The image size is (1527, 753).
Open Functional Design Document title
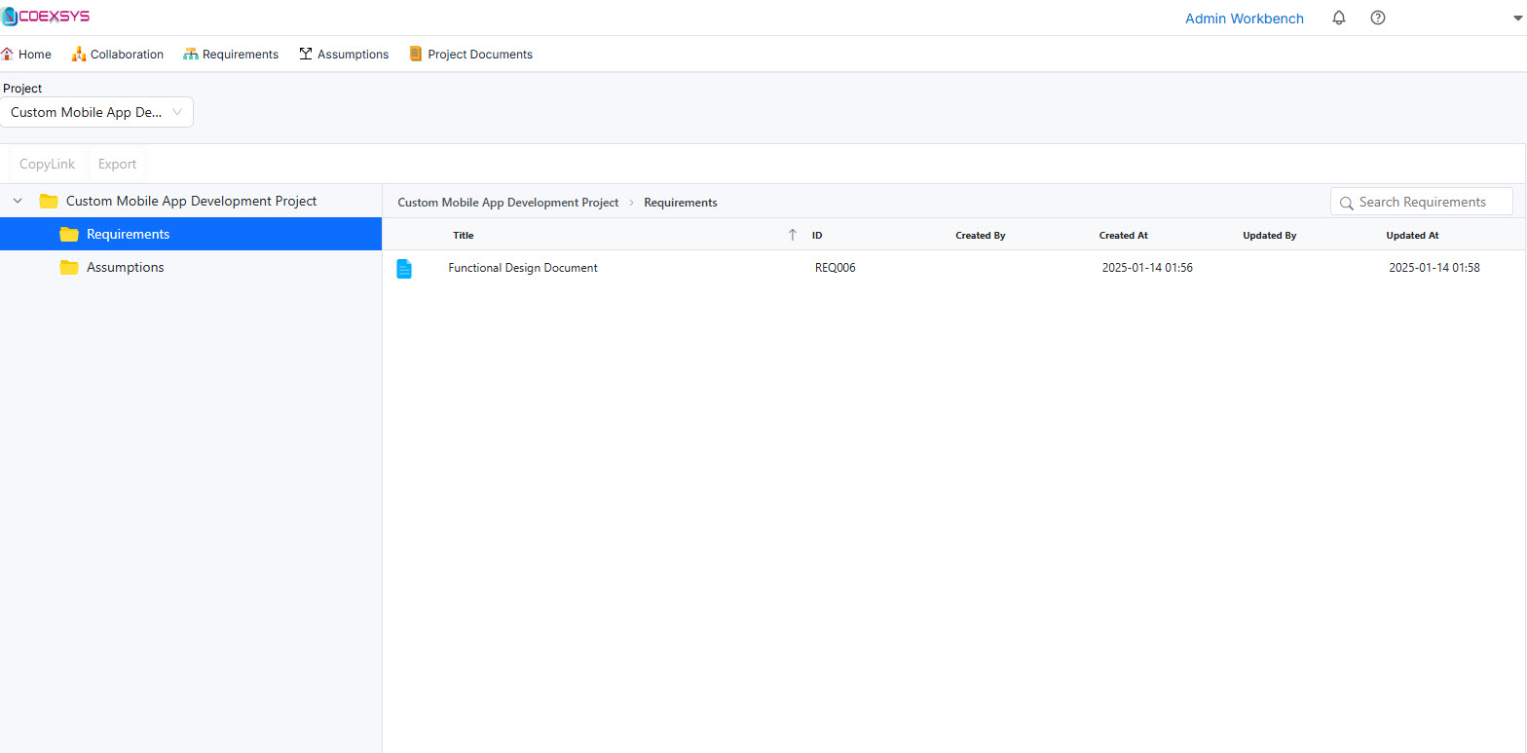[523, 268]
